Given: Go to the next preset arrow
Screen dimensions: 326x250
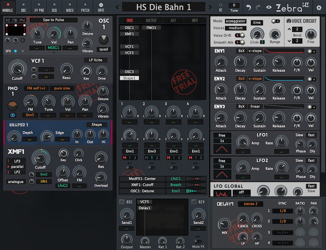Looking at the screenshot, I should pyautogui.click(x=210, y=7).
